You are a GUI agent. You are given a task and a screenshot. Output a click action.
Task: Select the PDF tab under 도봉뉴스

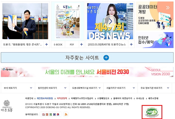click(x=72, y=44)
